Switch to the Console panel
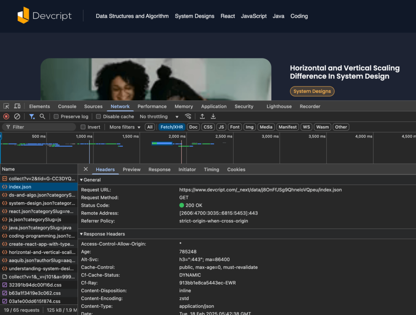Image resolution: width=416 pixels, height=315 pixels. pyautogui.click(x=67, y=106)
